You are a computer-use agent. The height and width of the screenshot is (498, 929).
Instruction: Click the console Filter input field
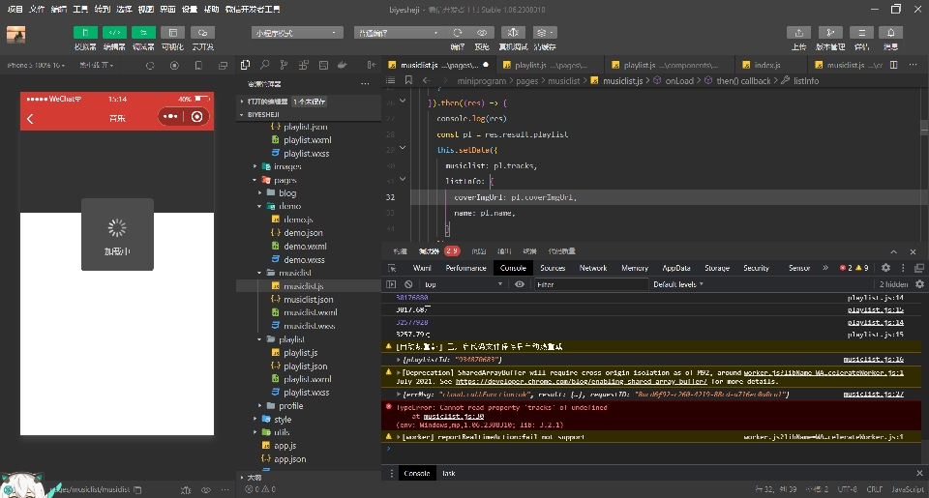point(590,285)
